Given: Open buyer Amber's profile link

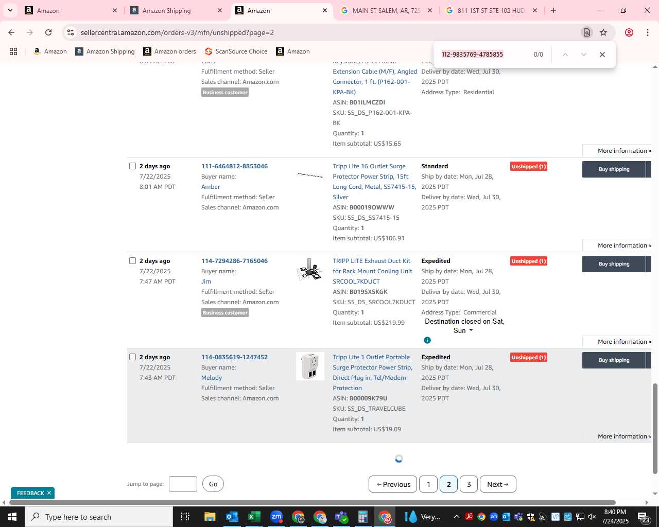Looking at the screenshot, I should click(211, 187).
